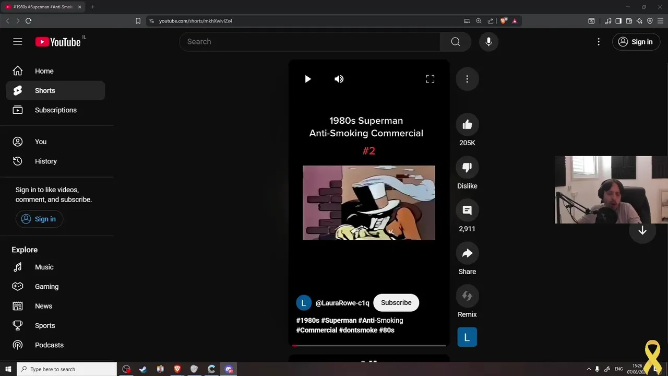This screenshot has height=376, width=668.
Task: Share this Short
Action: point(467,253)
